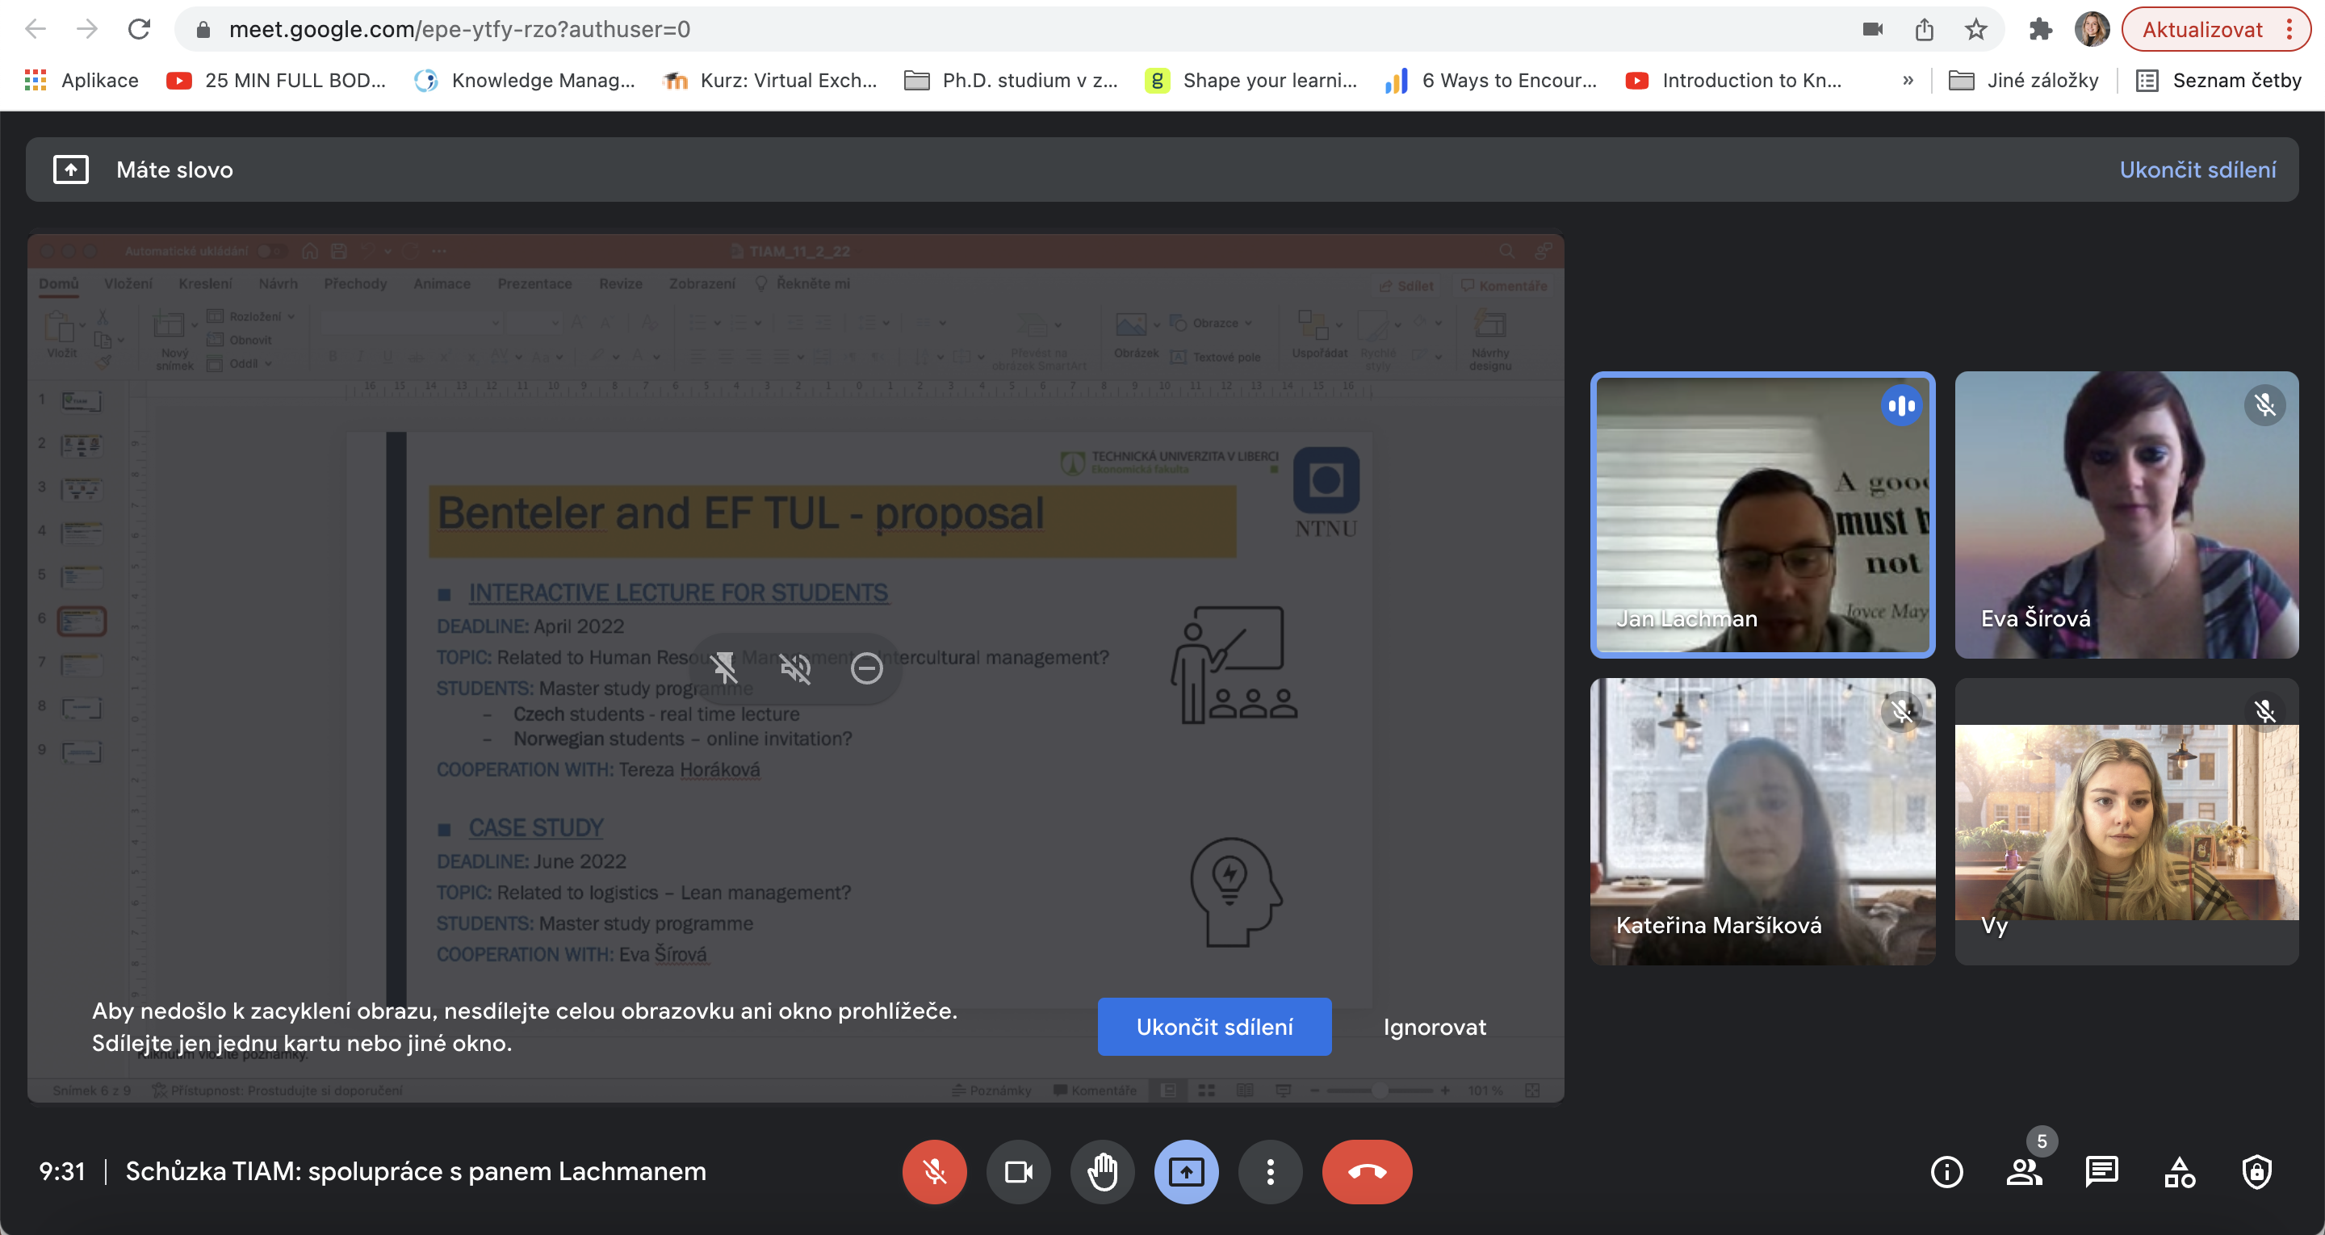Open 25 MIN FULL BOD... bookmark
Screen dimensions: 2325x1235
click(x=276, y=81)
